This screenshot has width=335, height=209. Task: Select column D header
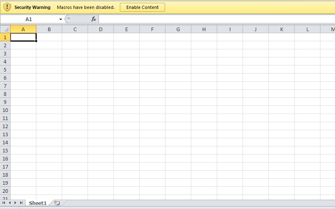pyautogui.click(x=100, y=29)
